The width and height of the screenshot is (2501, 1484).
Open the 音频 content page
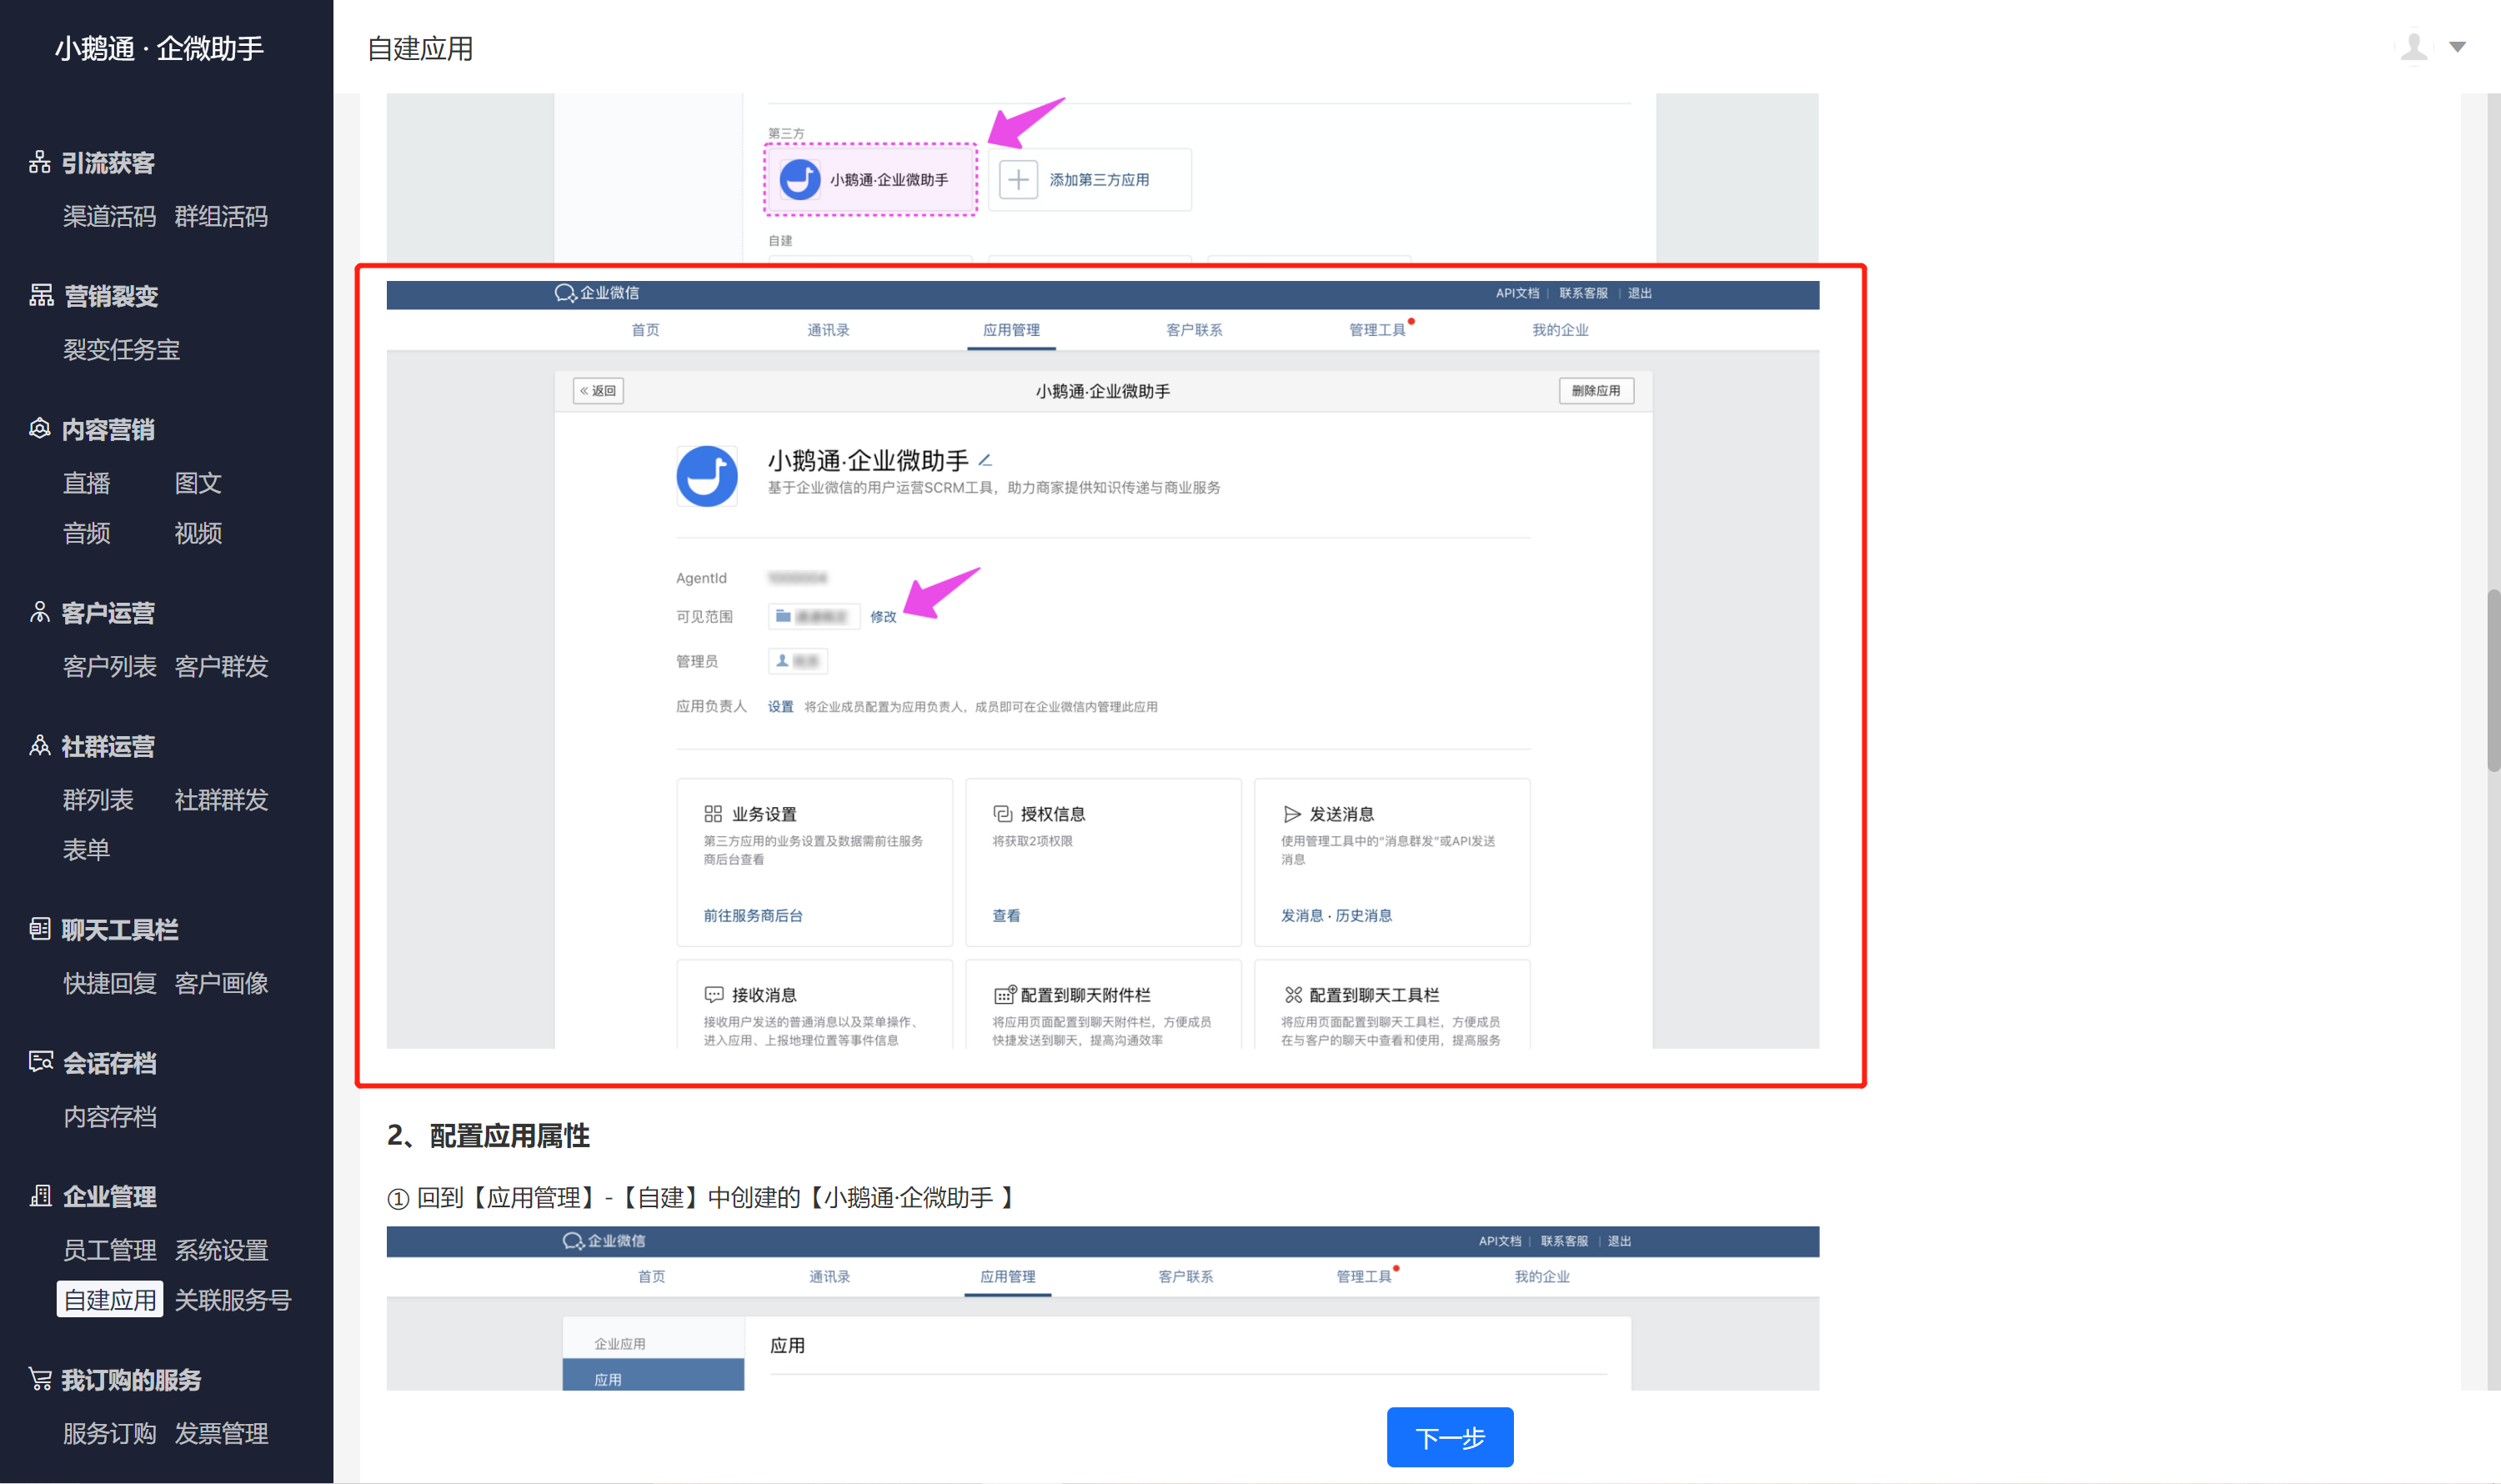click(87, 533)
